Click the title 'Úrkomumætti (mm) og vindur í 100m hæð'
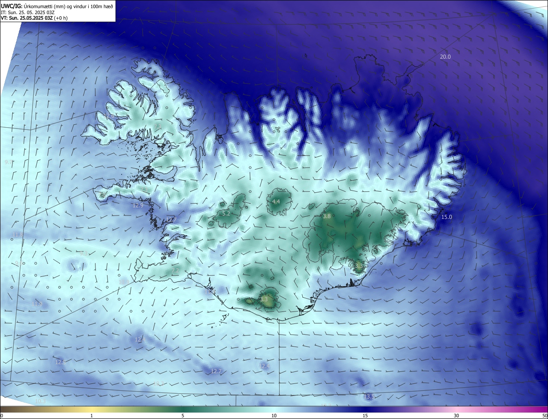 68,6
